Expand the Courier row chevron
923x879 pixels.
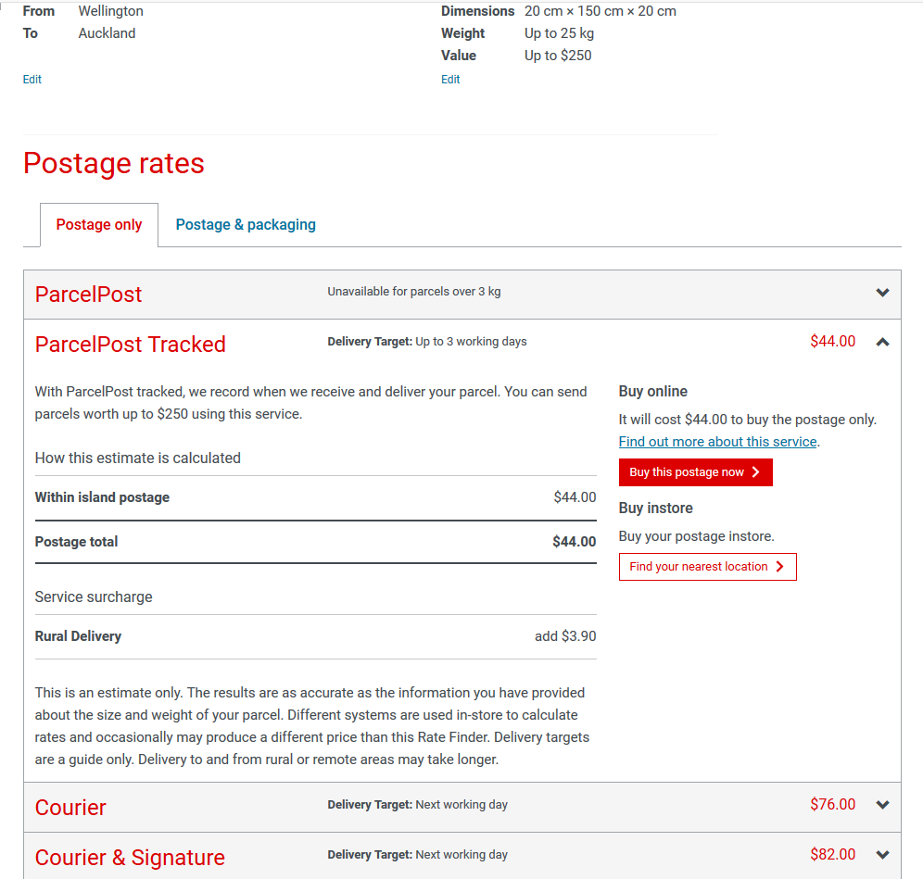(x=882, y=805)
